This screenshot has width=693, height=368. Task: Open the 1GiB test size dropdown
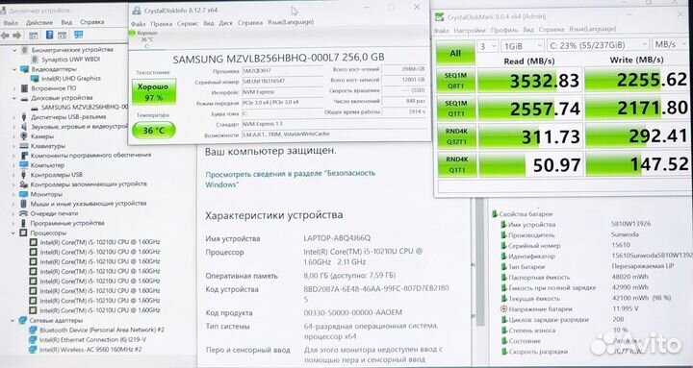tap(523, 45)
